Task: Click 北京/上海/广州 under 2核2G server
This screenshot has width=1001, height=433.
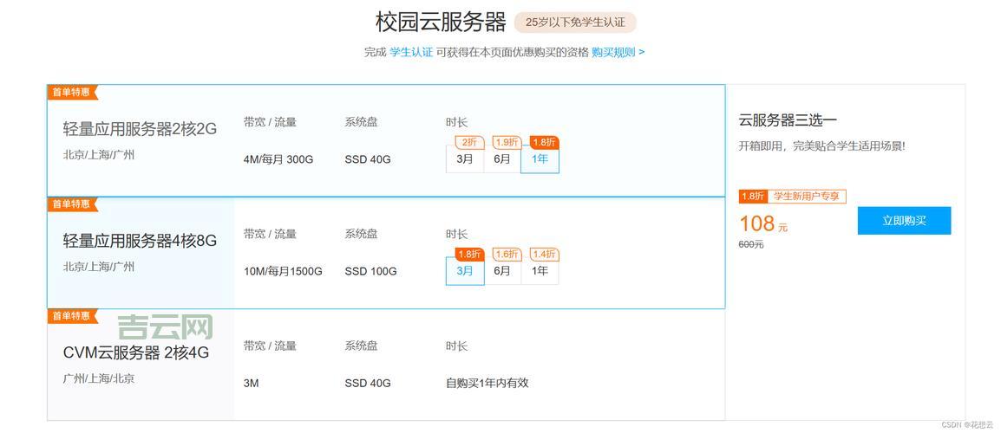Action: coord(99,154)
